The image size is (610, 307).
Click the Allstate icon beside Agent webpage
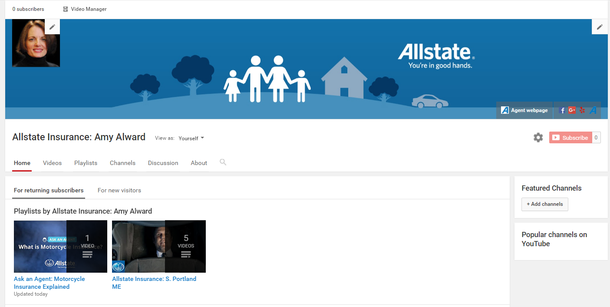click(x=505, y=110)
